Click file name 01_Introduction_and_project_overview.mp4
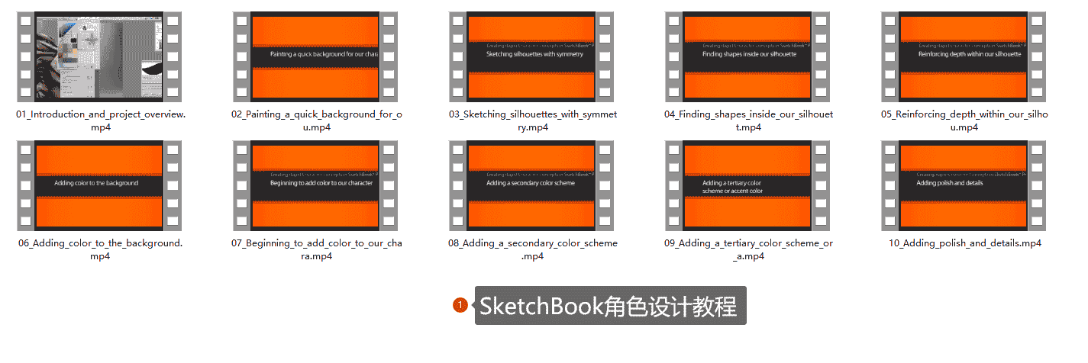Image resolution: width=1088 pixels, height=363 pixels. tap(100, 120)
